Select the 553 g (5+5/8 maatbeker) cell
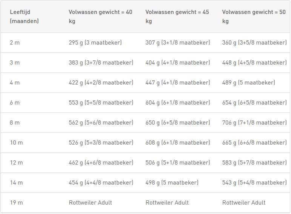 coord(101,103)
